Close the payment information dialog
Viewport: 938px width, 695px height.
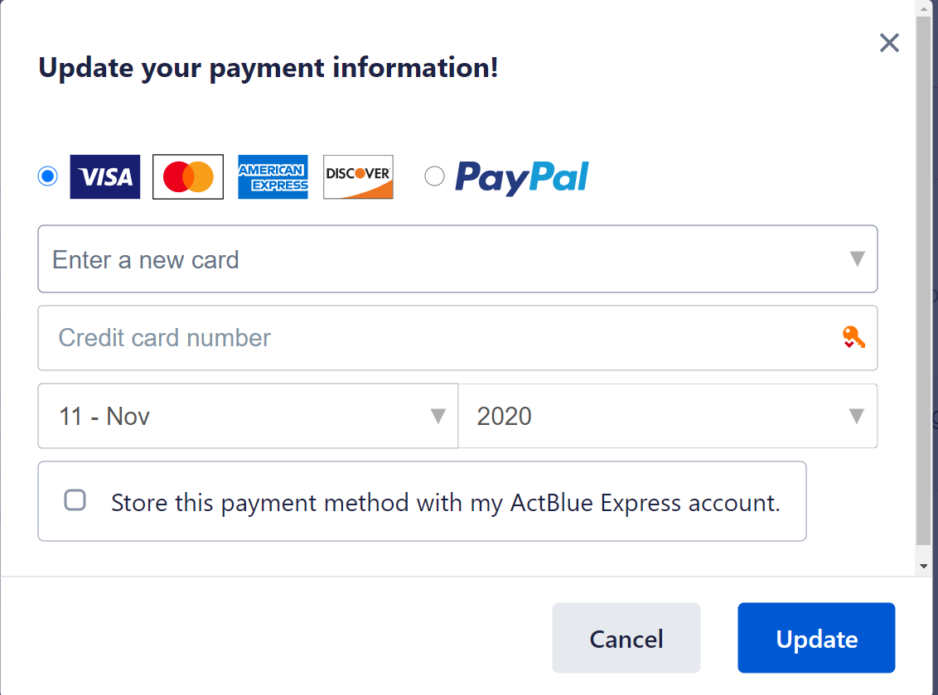(x=889, y=43)
